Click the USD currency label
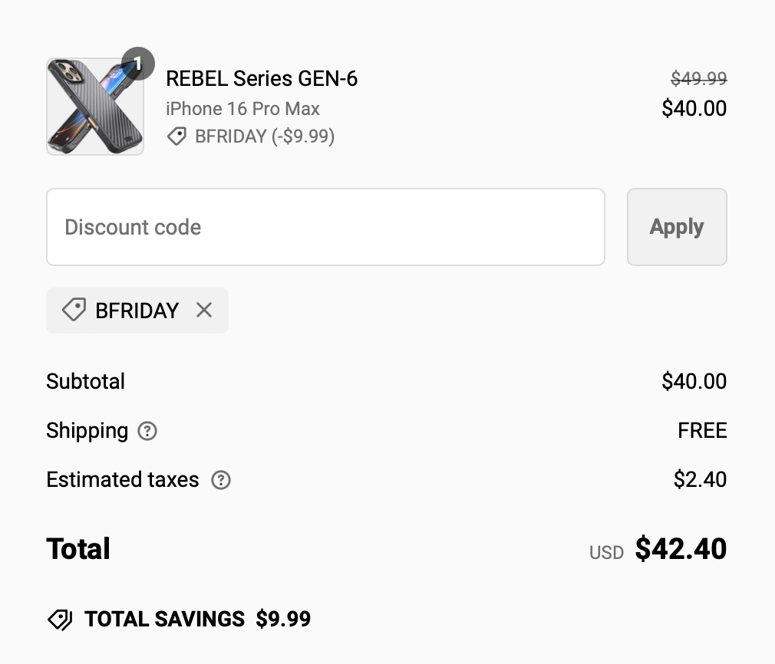 [606, 552]
